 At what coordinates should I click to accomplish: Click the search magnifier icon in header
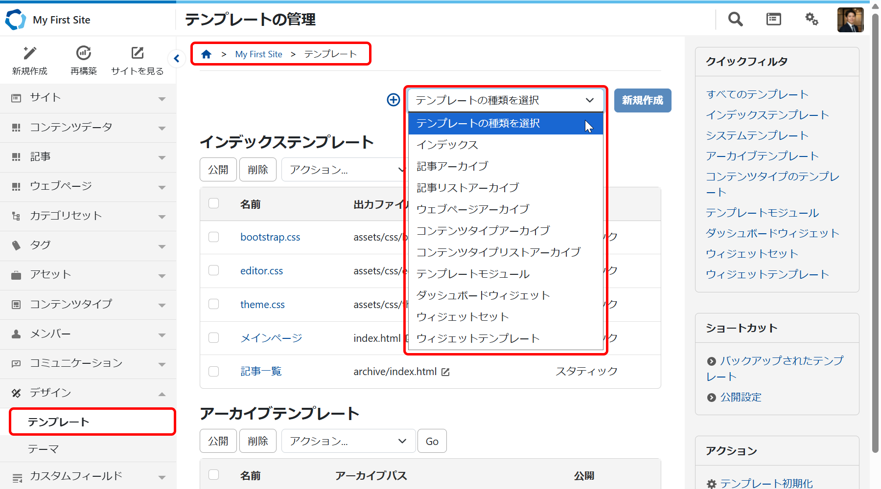click(x=735, y=20)
